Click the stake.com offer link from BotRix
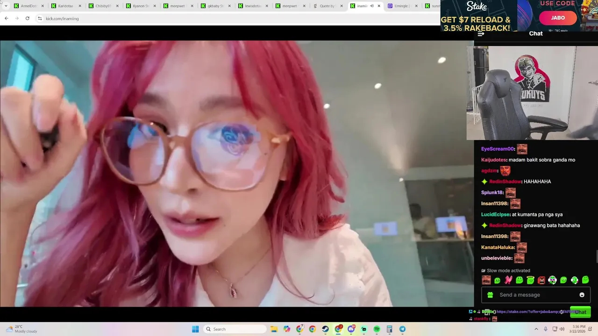Screen dimensions: 598x336 coord(537,312)
